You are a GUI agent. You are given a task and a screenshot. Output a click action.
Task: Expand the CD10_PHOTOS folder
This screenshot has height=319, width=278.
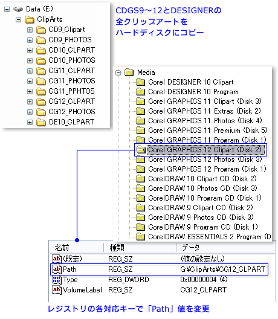30,60
